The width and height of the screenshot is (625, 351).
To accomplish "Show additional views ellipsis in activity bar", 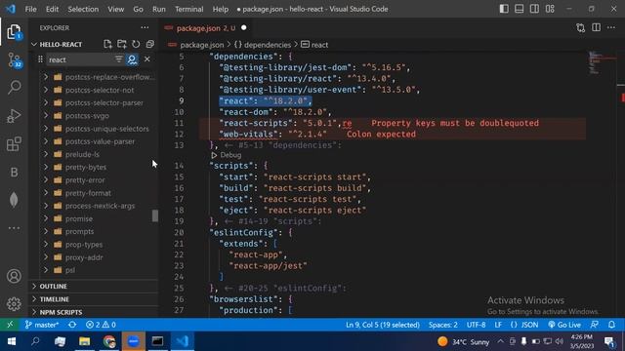I will tap(14, 228).
